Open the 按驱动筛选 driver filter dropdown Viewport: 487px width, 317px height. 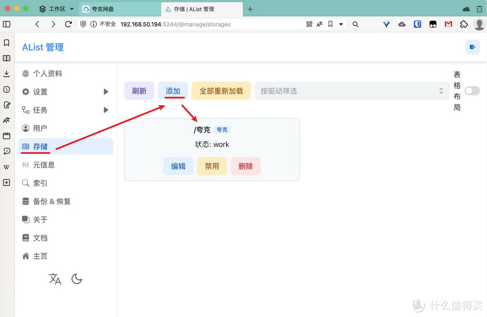coord(352,91)
